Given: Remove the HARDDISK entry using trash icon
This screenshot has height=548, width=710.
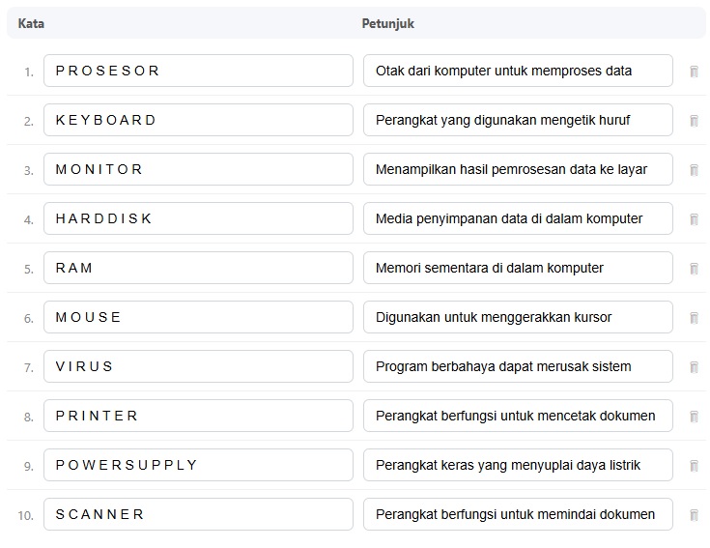Looking at the screenshot, I should click(x=694, y=219).
